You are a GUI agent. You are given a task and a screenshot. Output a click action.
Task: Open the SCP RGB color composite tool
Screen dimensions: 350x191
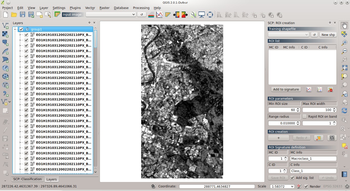point(151,15)
